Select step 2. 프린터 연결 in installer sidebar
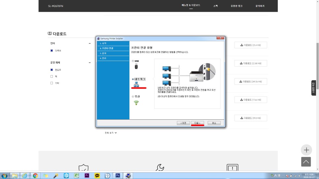 click(x=113, y=48)
